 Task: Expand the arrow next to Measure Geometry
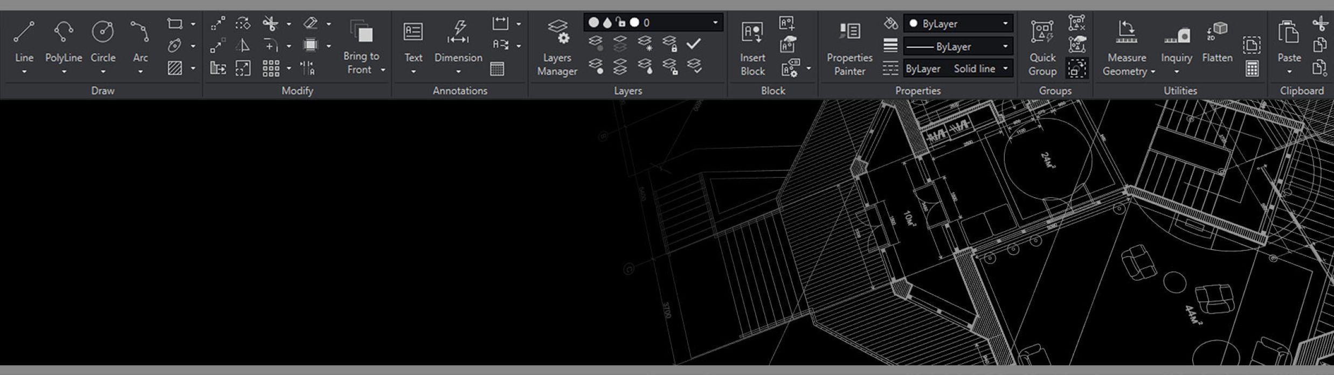tap(1153, 72)
